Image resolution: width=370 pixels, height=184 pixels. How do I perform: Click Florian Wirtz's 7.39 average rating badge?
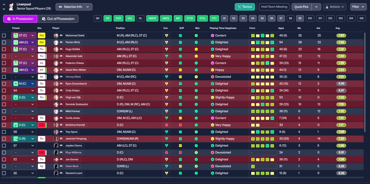341,42
